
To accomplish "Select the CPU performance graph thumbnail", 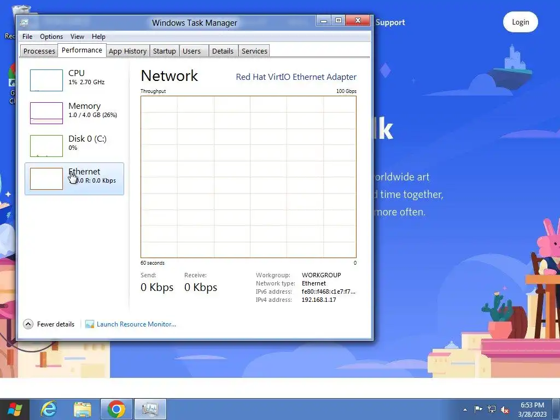I will pyautogui.click(x=46, y=80).
